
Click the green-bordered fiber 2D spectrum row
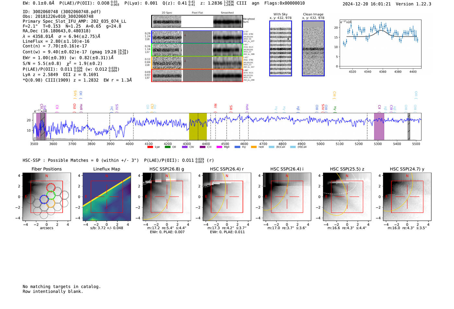[x=197, y=50]
